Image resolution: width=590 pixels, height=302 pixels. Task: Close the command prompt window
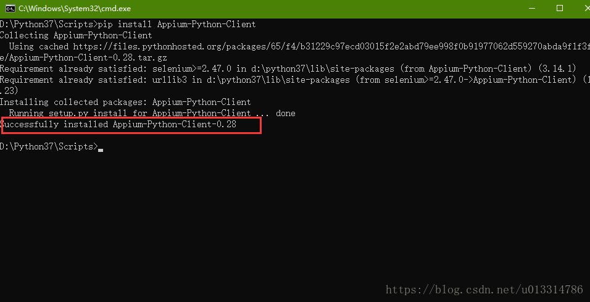tap(580, 8)
